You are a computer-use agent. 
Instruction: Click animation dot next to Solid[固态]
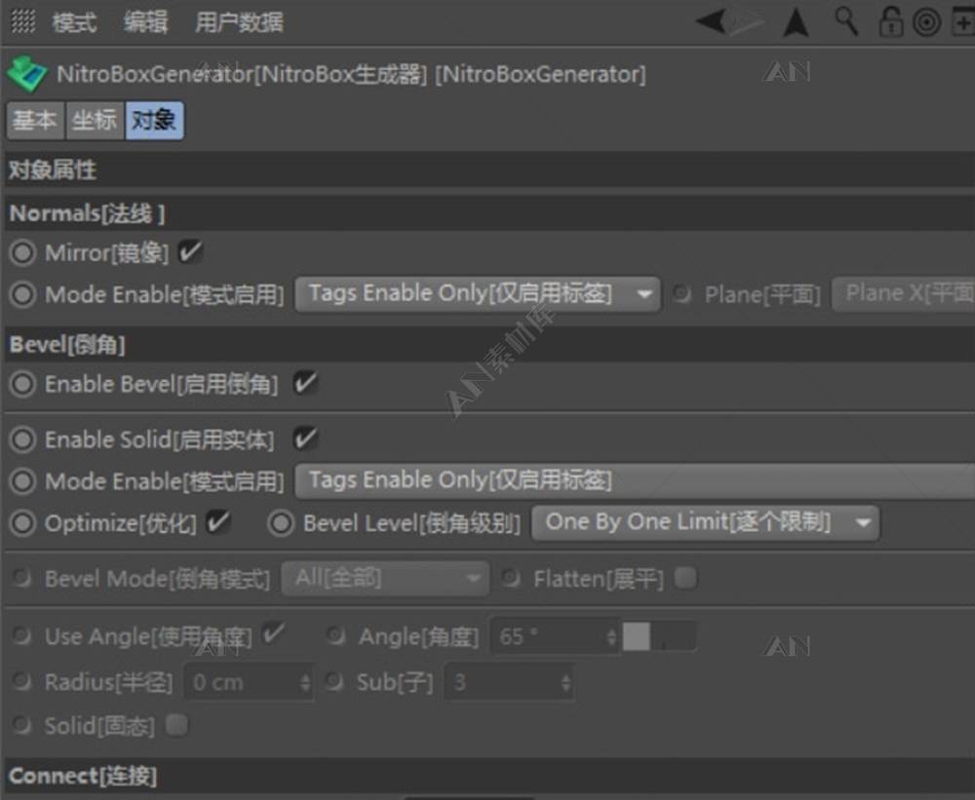point(21,725)
